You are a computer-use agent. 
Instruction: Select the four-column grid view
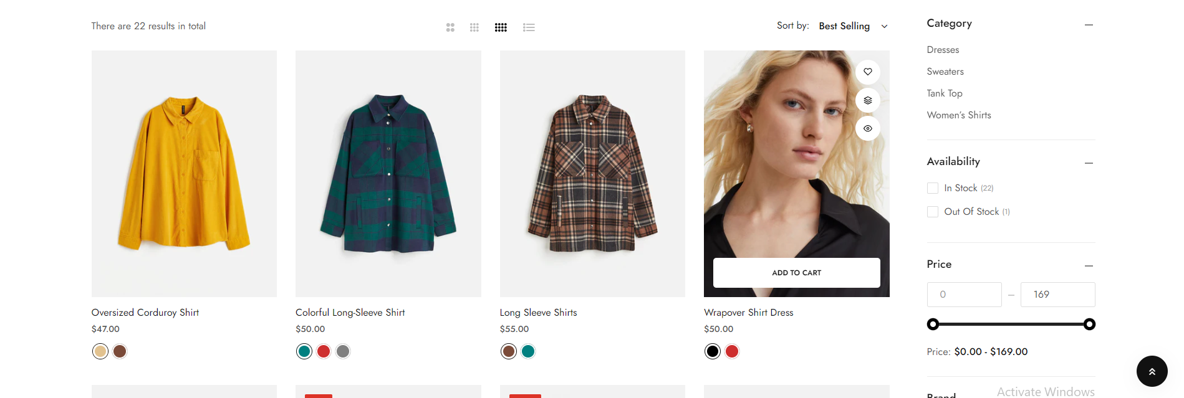tap(501, 27)
